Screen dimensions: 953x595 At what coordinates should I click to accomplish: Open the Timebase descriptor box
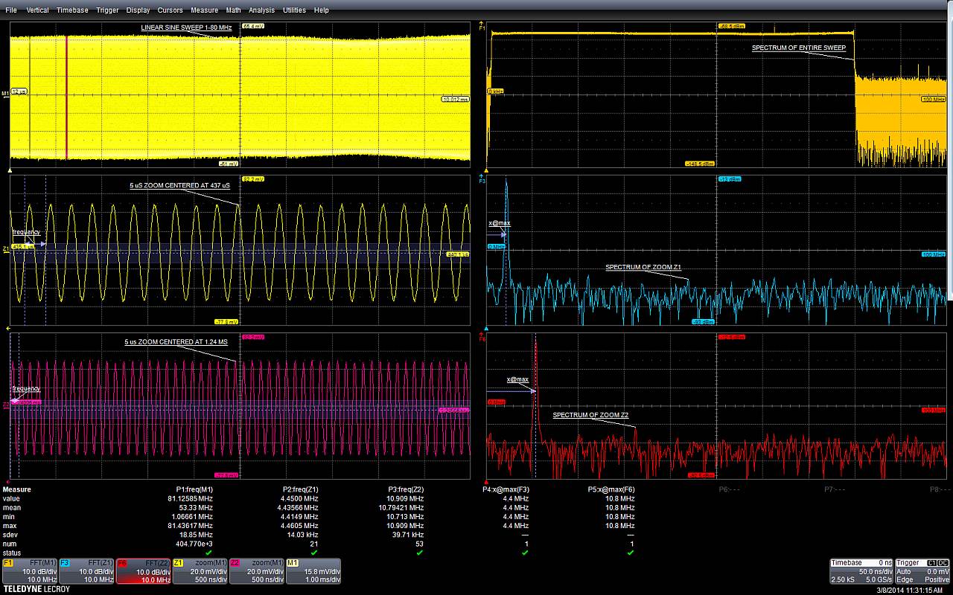[x=861, y=571]
